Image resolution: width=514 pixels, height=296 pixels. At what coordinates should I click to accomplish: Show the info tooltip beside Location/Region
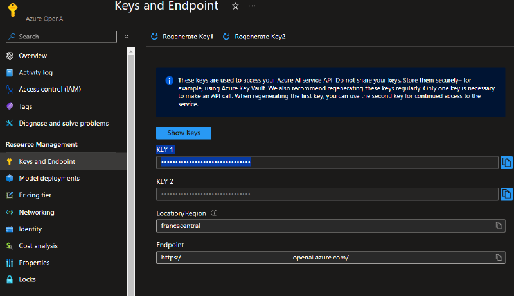[x=214, y=213]
